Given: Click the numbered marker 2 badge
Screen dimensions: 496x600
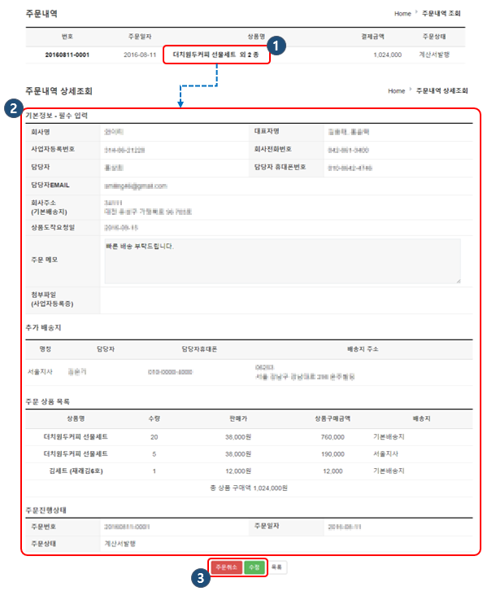Looking at the screenshot, I should (13, 107).
